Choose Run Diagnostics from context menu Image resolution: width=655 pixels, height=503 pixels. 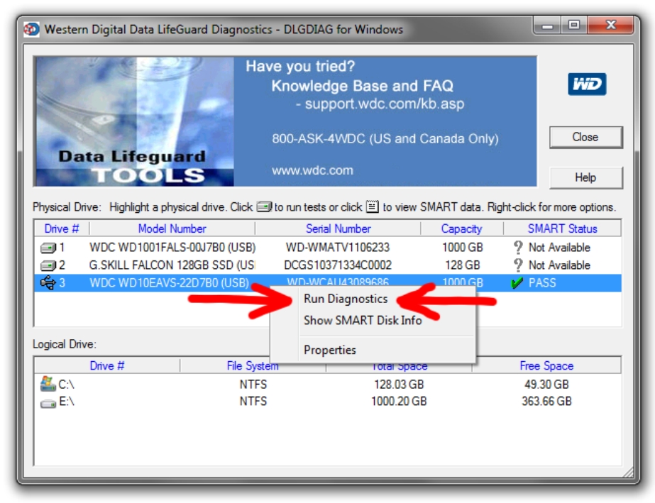click(346, 299)
